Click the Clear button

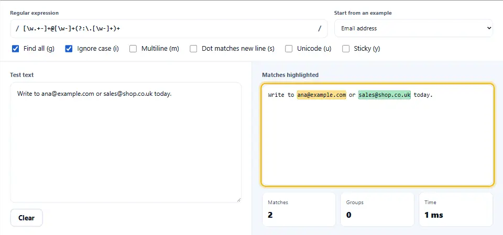(x=26, y=218)
